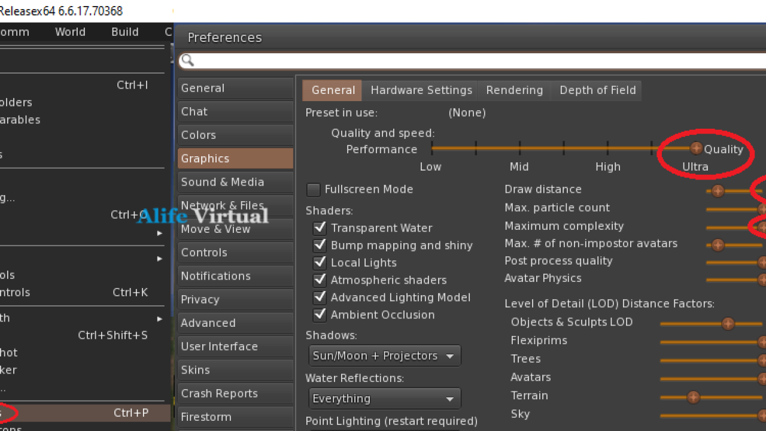766x431 pixels.
Task: Switch to User Interface preferences
Action: 235,347
